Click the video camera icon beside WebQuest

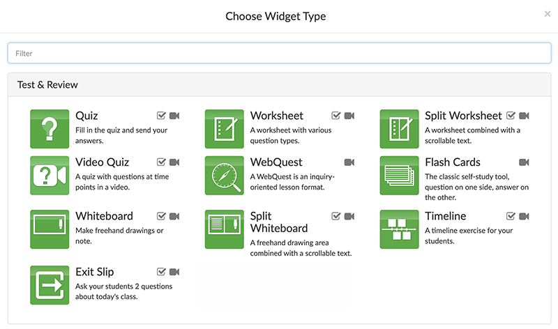[349, 162]
